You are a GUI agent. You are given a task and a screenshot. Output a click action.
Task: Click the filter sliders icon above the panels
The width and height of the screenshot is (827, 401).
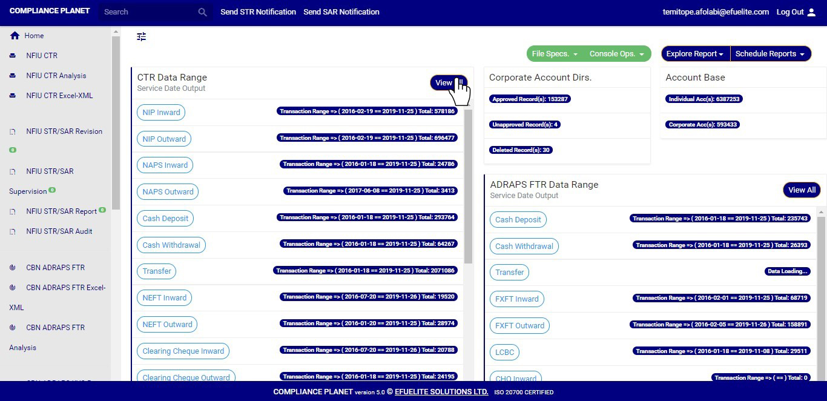(142, 37)
